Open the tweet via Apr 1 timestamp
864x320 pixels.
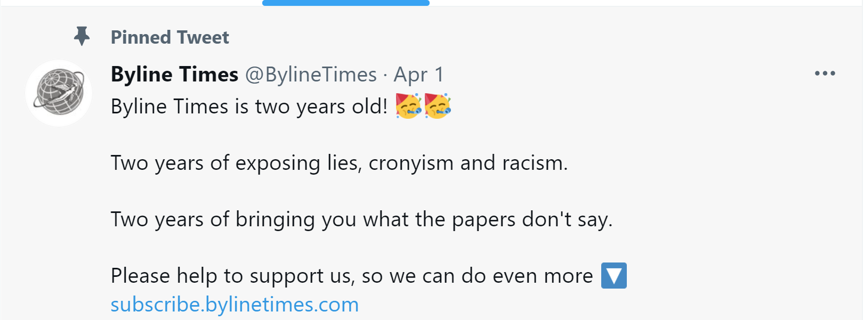point(418,75)
